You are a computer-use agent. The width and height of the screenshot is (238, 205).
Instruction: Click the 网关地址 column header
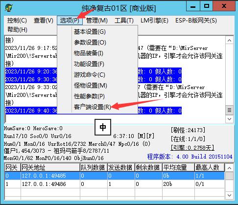(x=50, y=167)
